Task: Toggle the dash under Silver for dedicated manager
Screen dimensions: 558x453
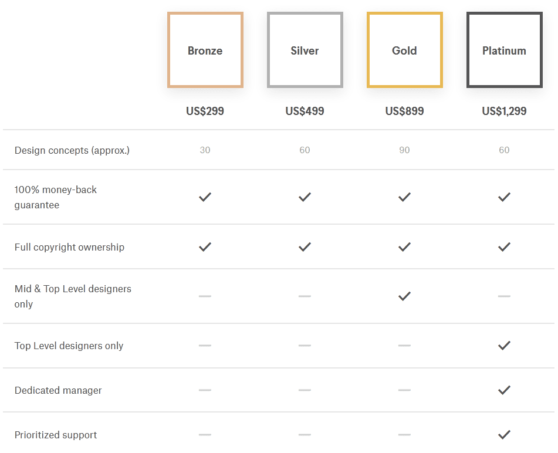Action: [305, 390]
